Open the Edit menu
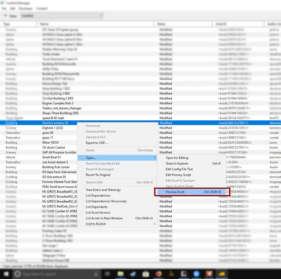 (13, 8)
